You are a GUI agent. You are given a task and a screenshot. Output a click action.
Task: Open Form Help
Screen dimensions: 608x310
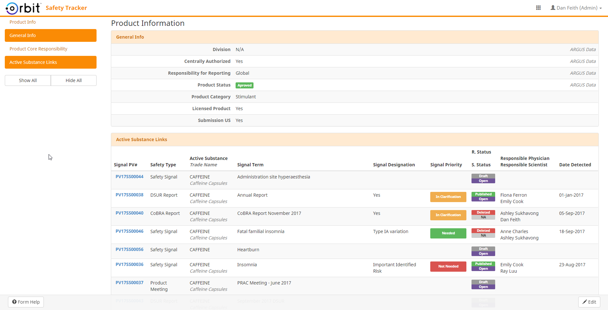pos(26,302)
